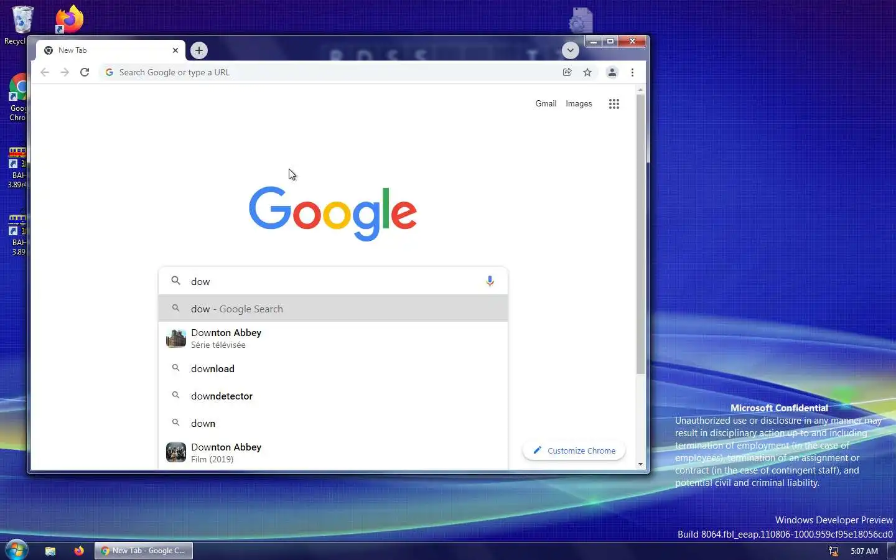This screenshot has width=896, height=560.
Task: Open the Chrome profile avatar menu
Action: tap(612, 72)
